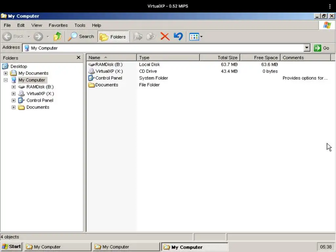Click RAMDisk (B:) drive icon in list
Screen dimensions: 336x252
point(92,65)
